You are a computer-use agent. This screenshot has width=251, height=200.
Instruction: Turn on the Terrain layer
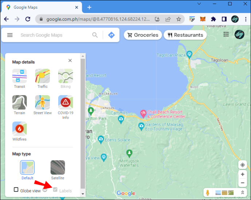pyautogui.click(x=20, y=105)
